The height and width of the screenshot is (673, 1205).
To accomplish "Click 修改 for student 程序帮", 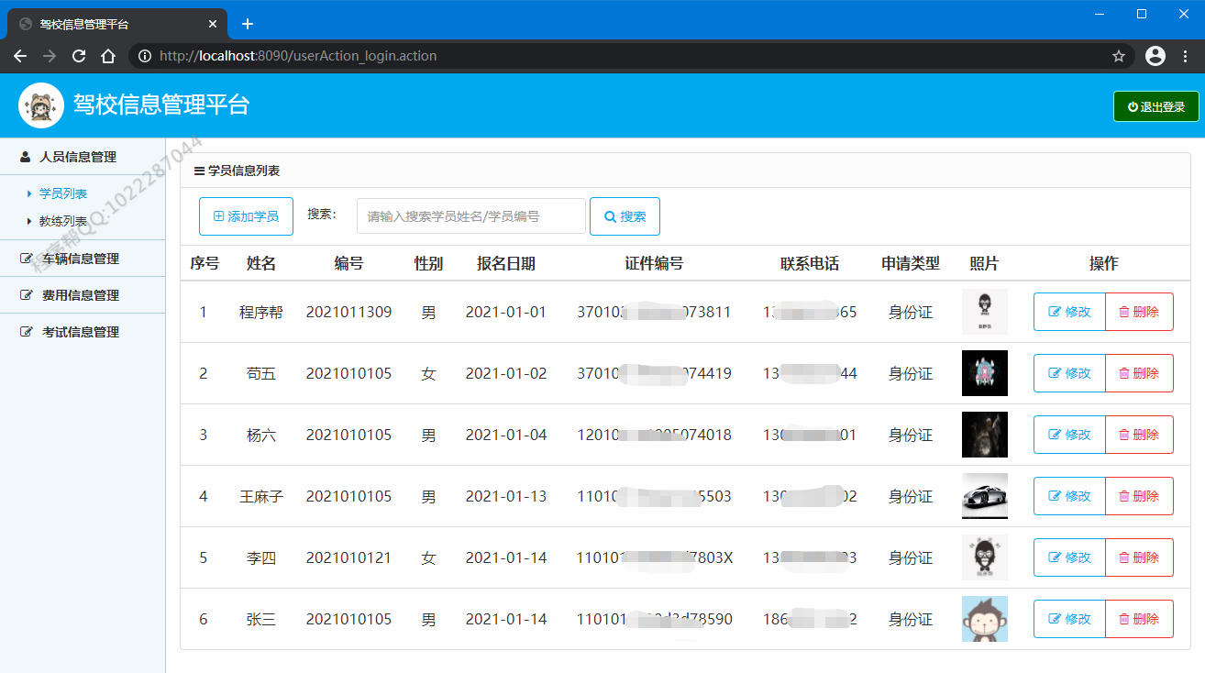I will [x=1069, y=312].
